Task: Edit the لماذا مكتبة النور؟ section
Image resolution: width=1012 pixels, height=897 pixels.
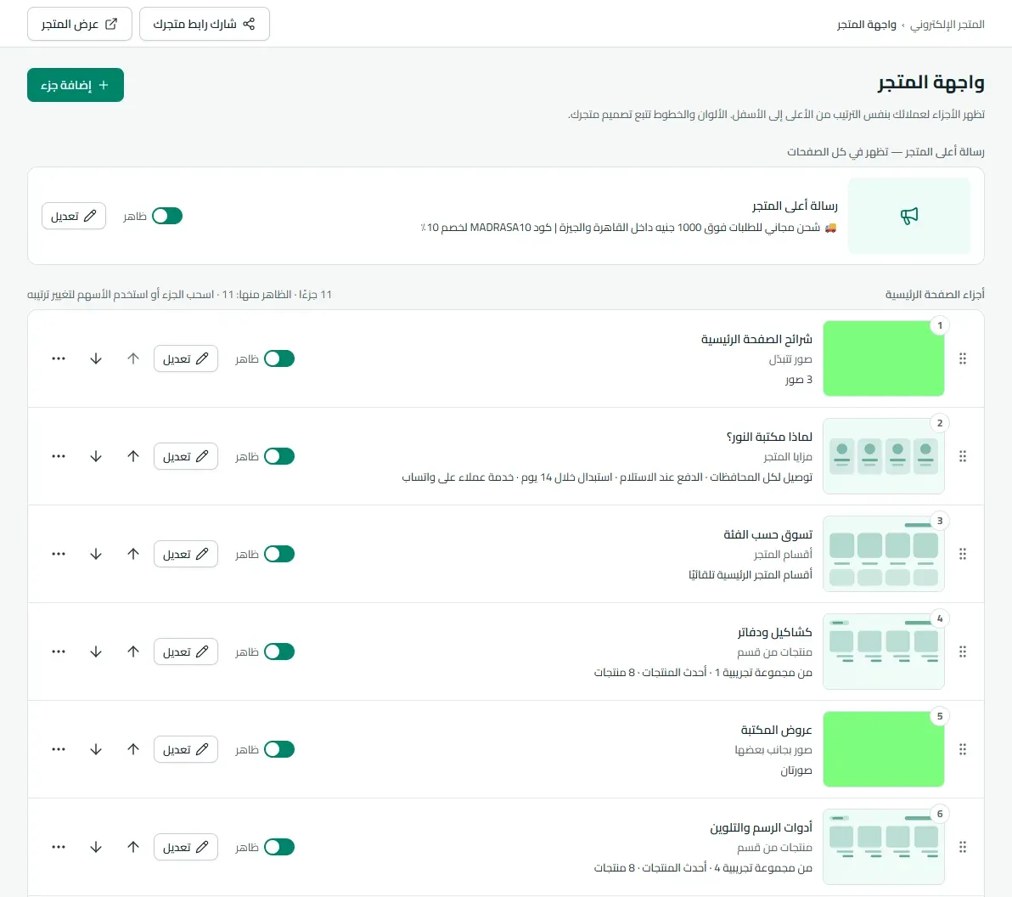Action: (186, 456)
